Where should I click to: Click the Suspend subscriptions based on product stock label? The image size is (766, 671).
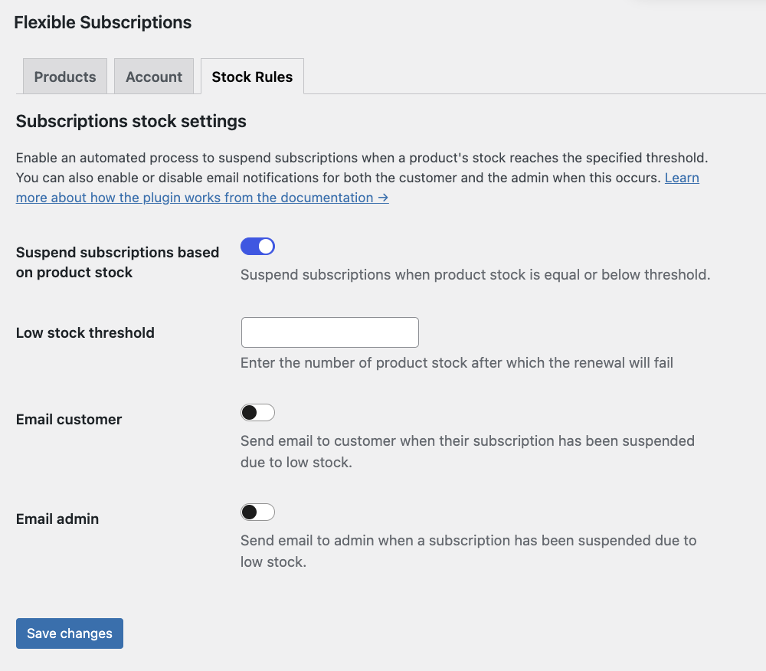pyautogui.click(x=117, y=262)
